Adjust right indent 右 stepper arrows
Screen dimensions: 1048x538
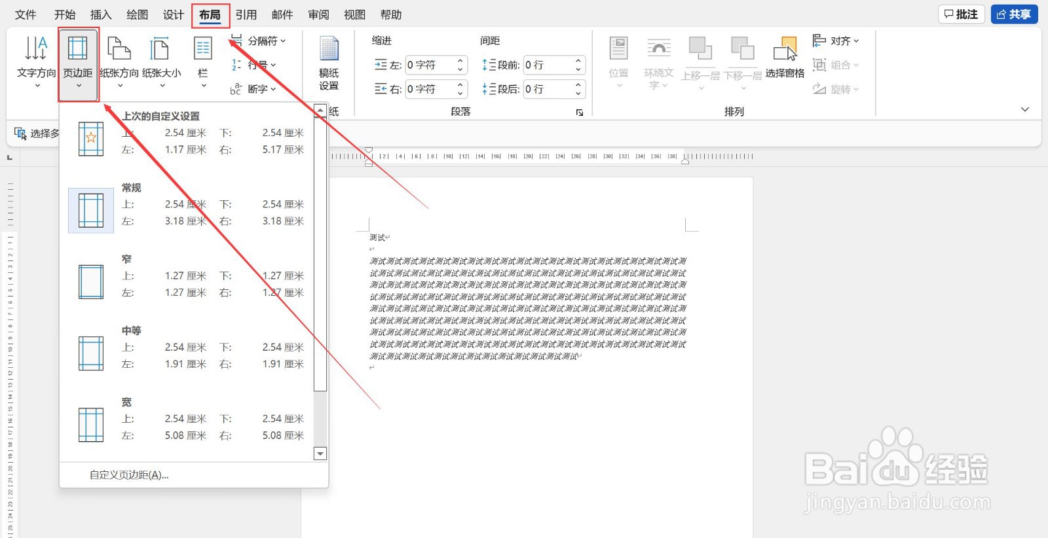tap(460, 89)
